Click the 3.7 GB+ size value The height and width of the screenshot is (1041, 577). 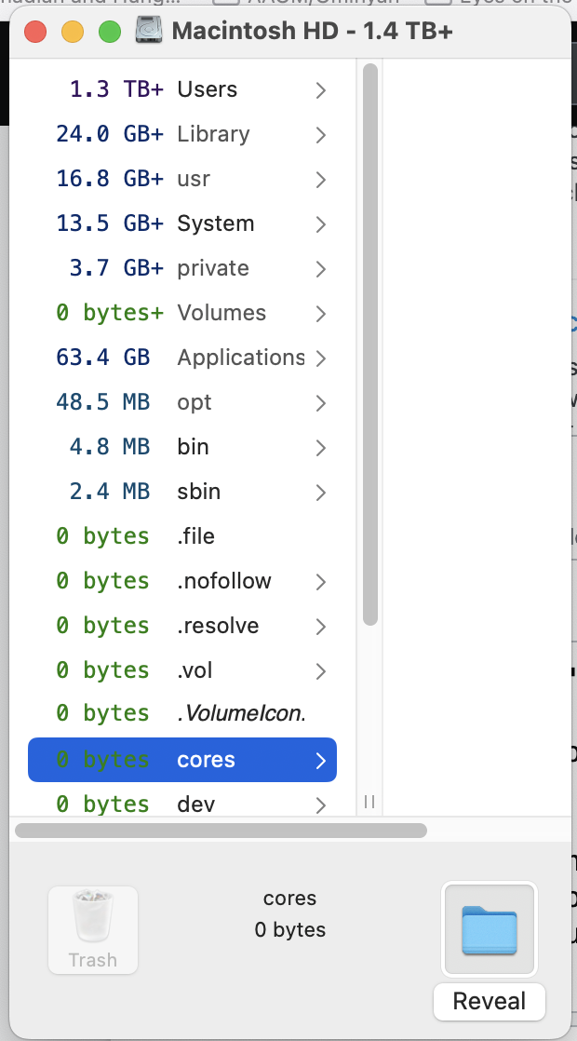click(x=116, y=268)
